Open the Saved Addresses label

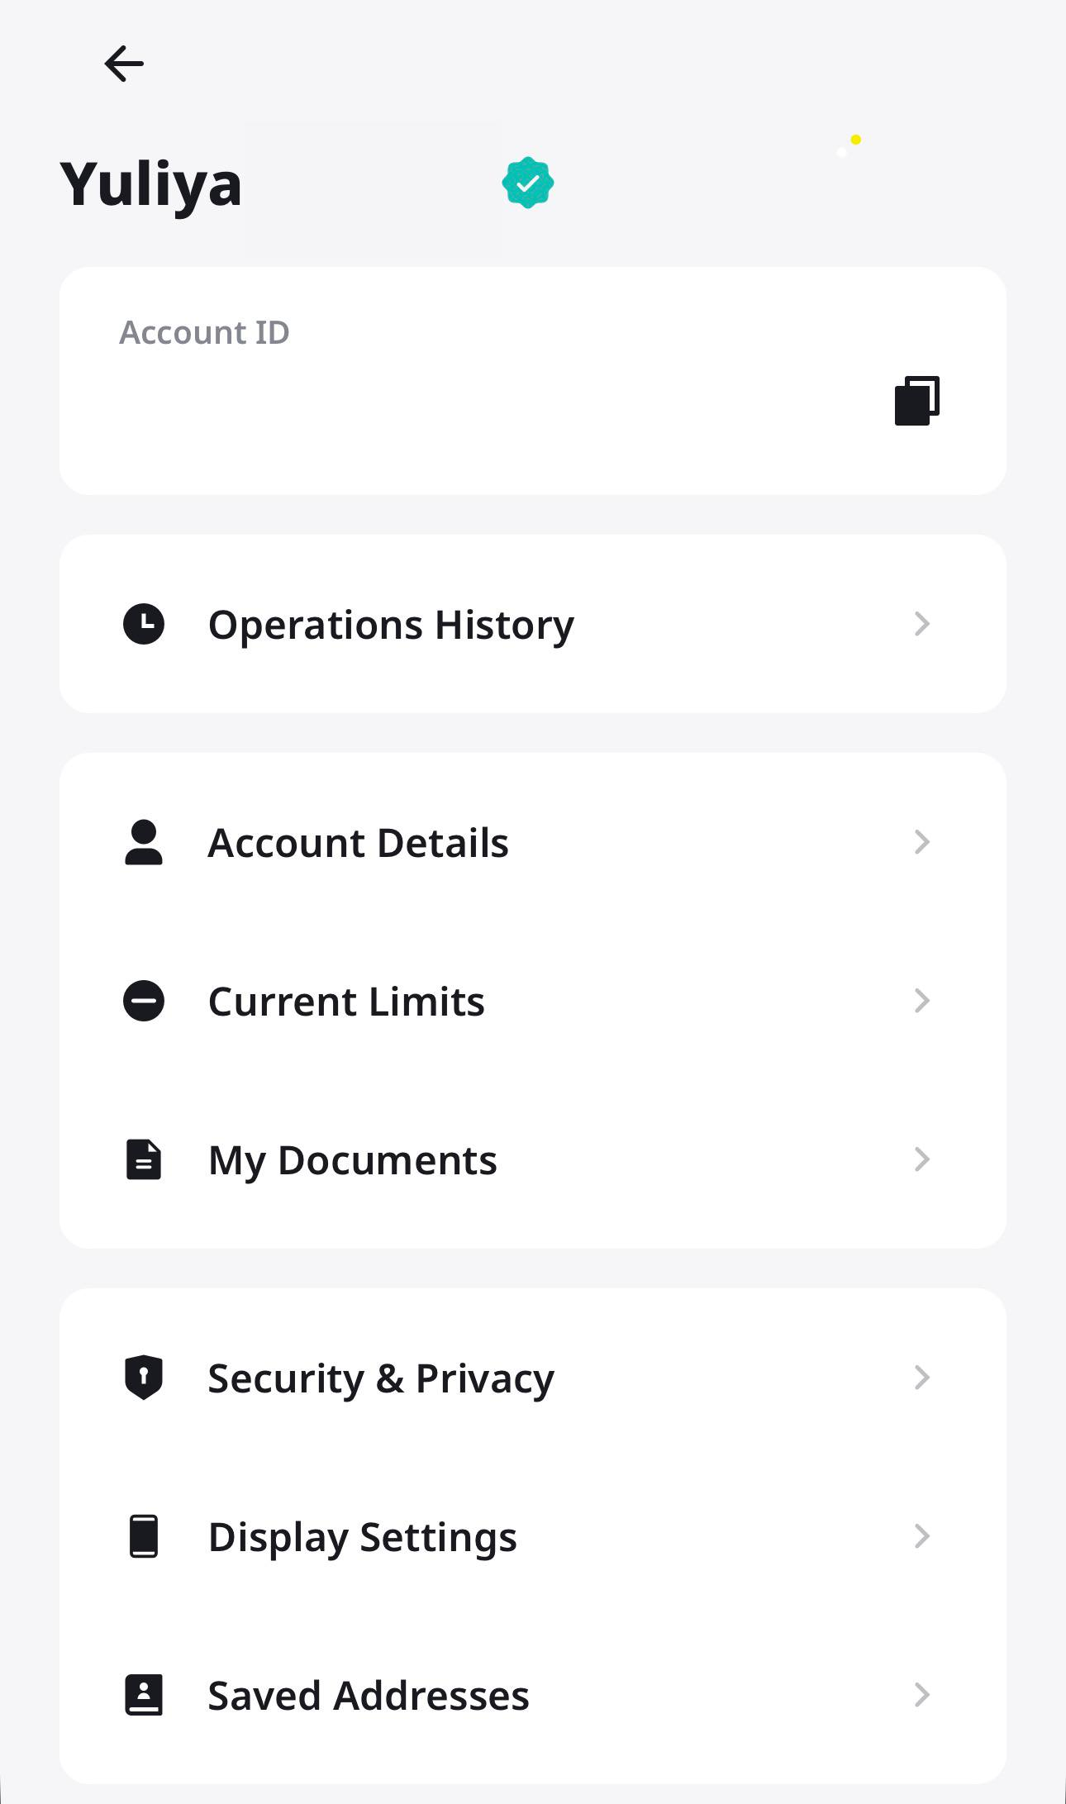click(369, 1696)
